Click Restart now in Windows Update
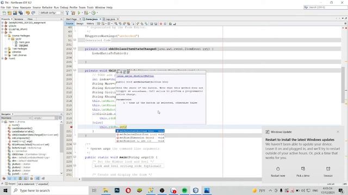The image size is (348, 195). point(278,172)
